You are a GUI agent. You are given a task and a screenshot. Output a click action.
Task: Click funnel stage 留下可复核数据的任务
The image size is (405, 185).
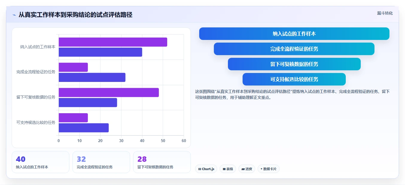pyautogui.click(x=294, y=64)
